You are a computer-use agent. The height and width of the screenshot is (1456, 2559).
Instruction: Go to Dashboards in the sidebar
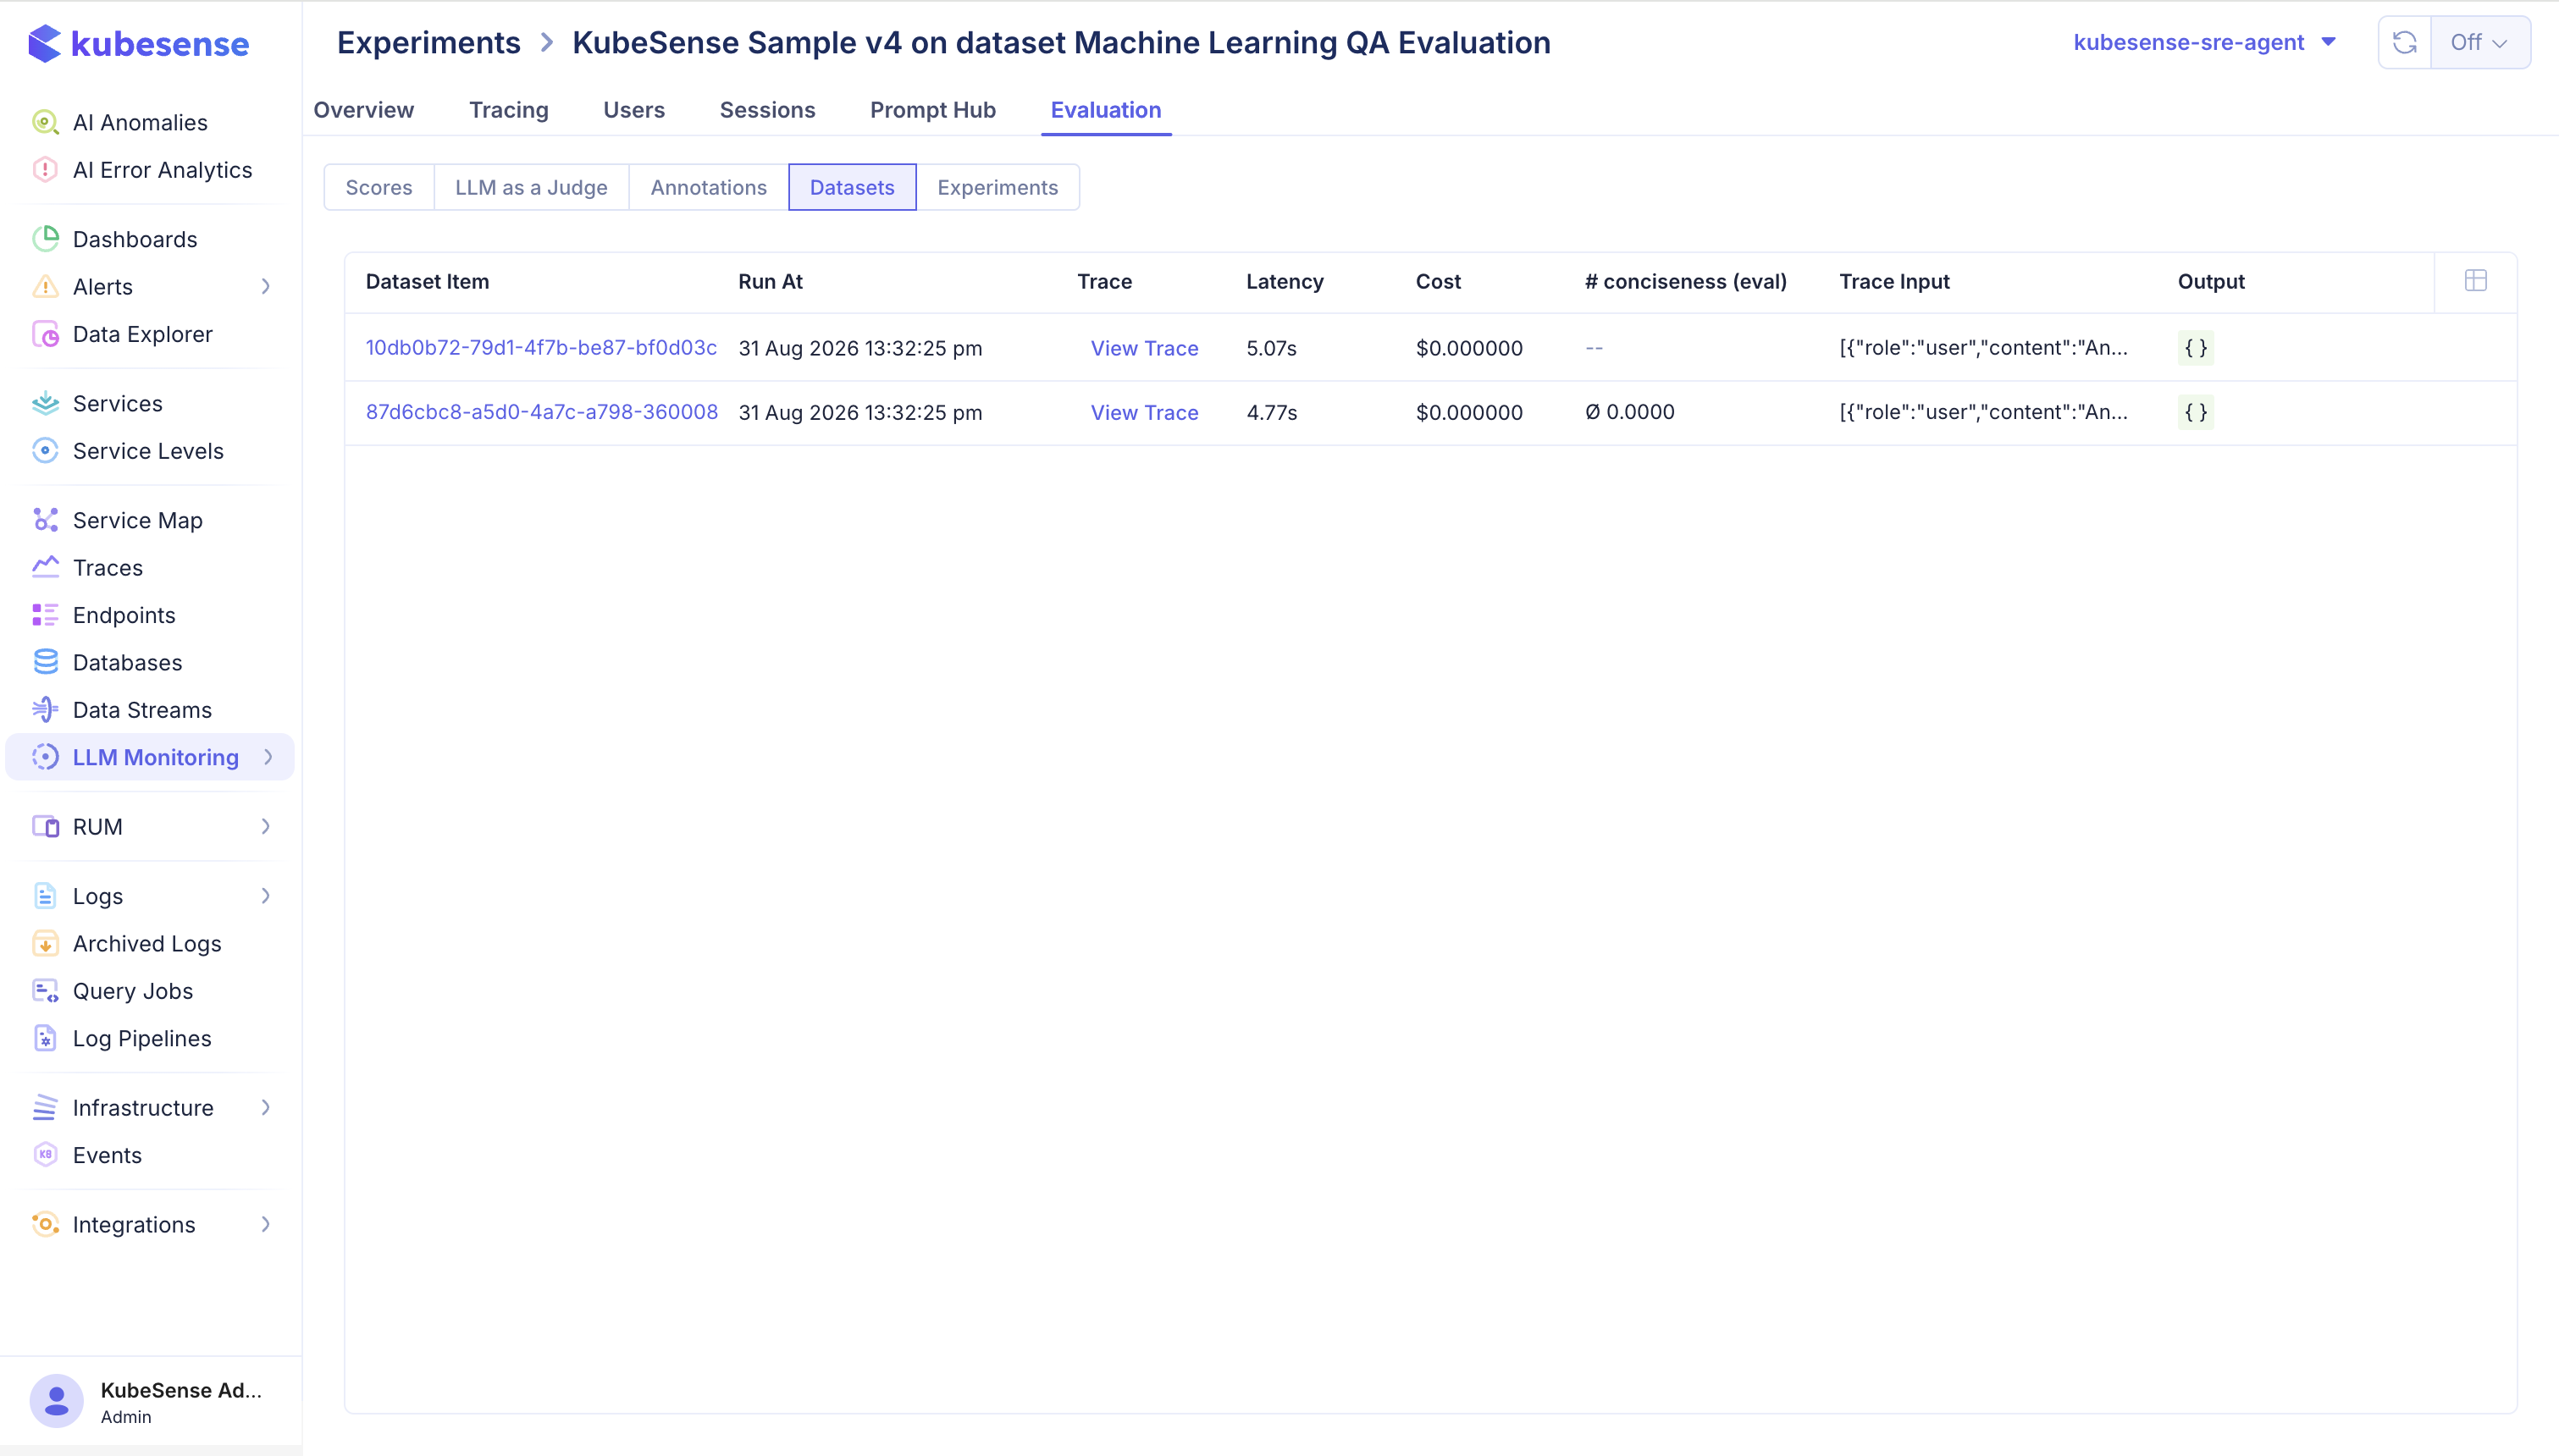click(x=135, y=239)
